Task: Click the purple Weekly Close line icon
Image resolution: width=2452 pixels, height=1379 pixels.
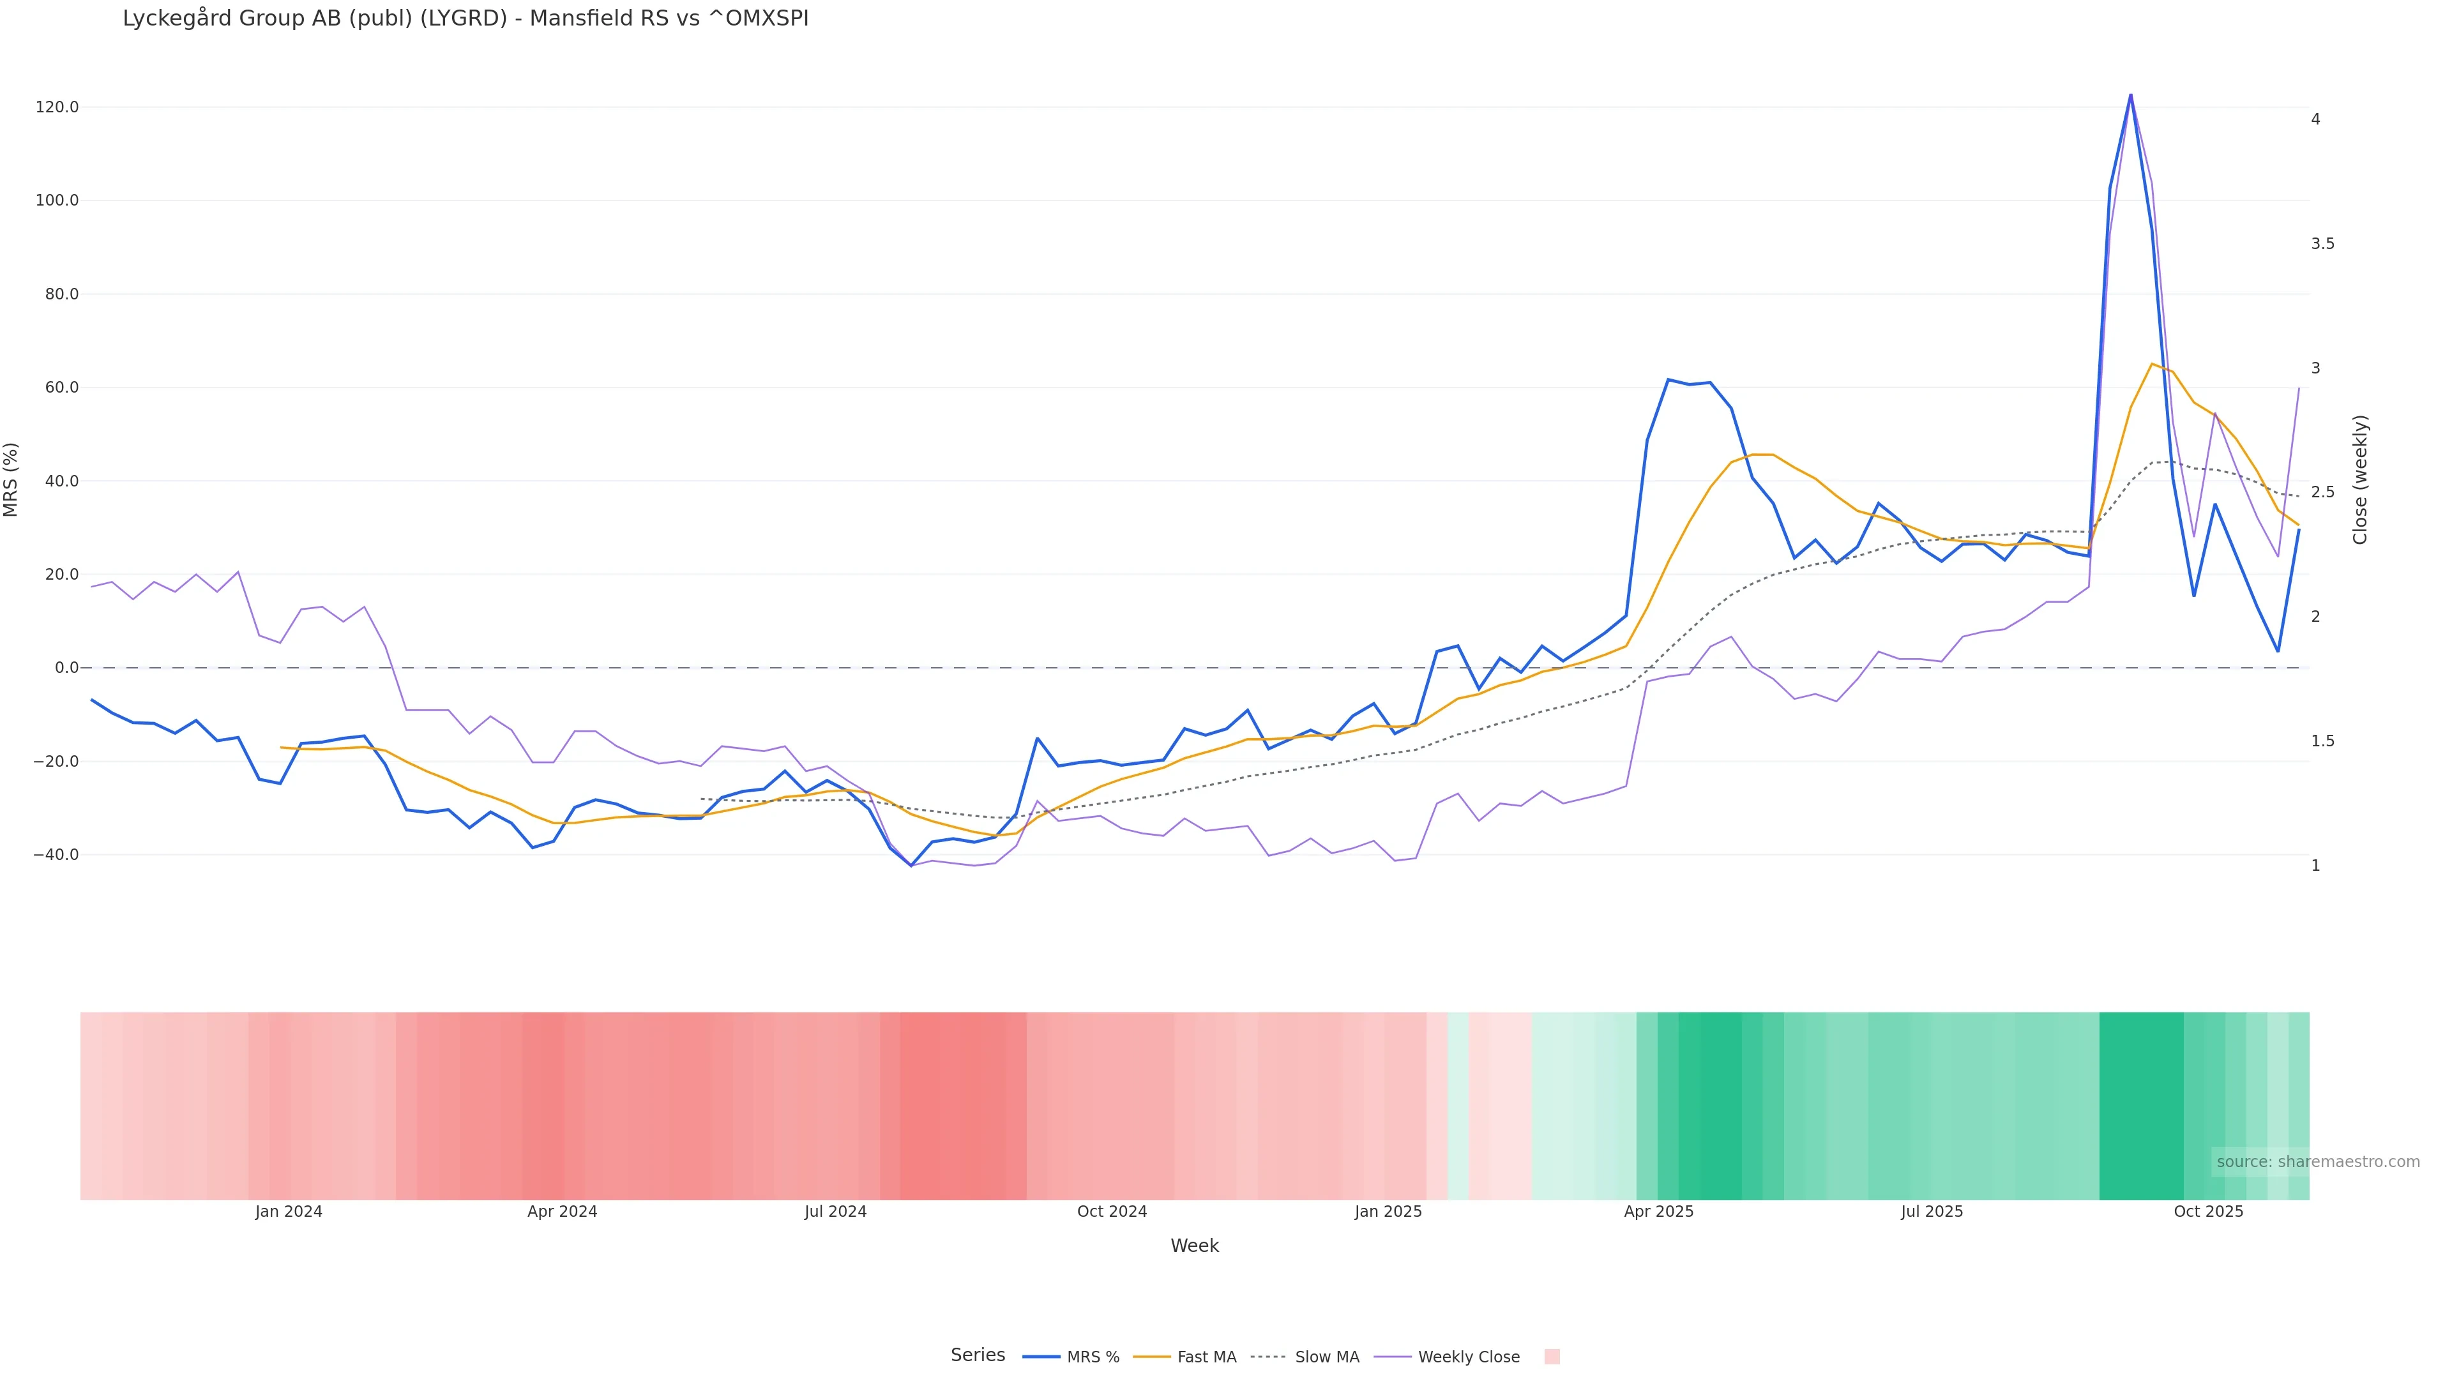Action: tap(1393, 1357)
